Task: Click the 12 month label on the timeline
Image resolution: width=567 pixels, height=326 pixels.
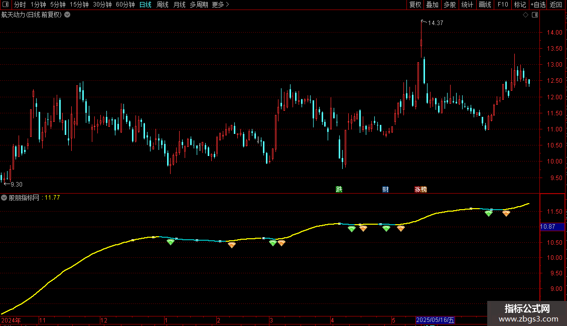Action: click(104, 320)
